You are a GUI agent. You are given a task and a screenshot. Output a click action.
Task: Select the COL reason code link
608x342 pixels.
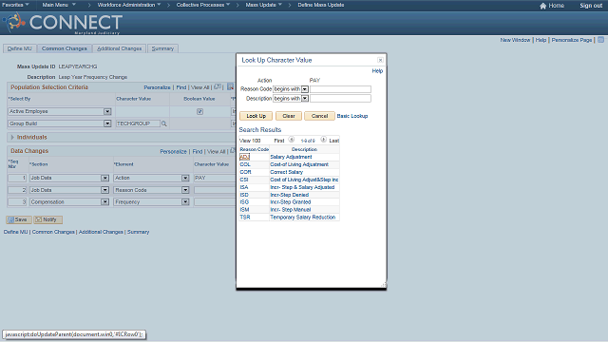245,164
